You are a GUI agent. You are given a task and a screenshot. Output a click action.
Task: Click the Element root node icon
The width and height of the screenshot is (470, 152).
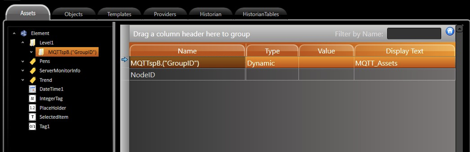(x=24, y=33)
